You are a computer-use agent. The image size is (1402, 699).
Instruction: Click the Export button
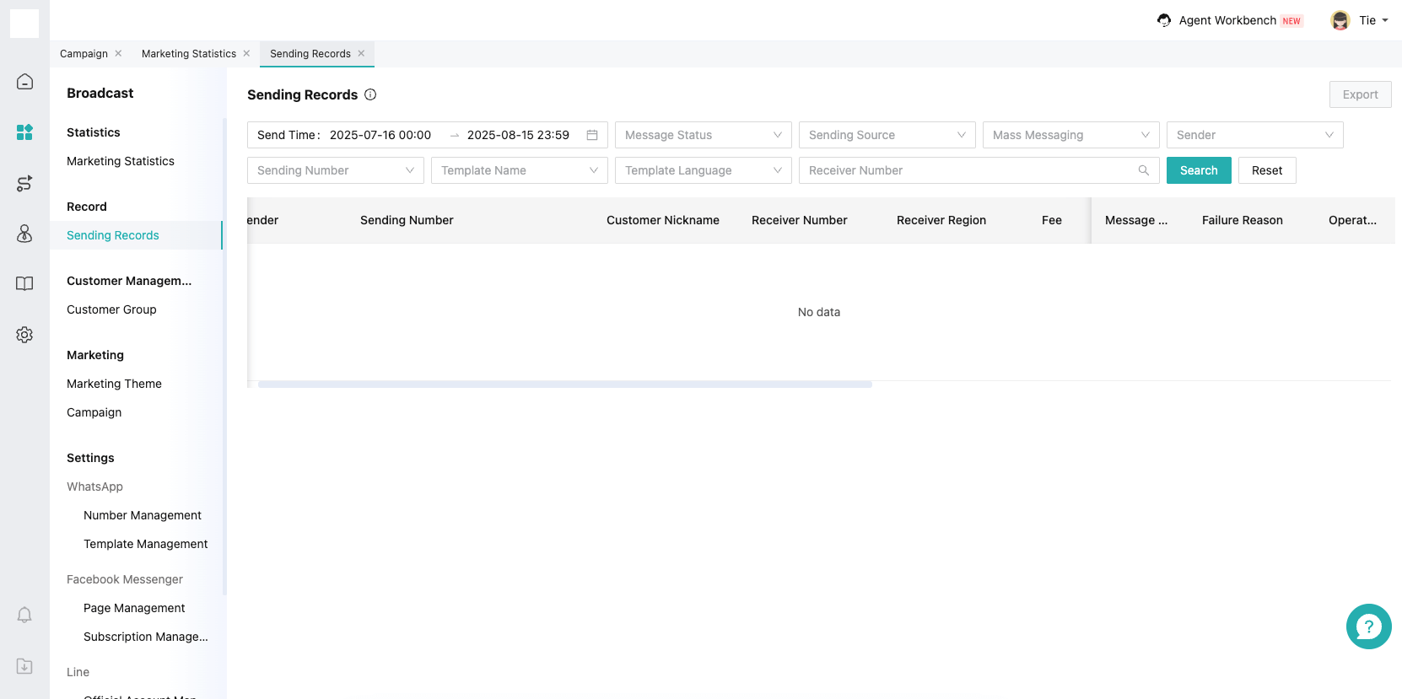[1361, 94]
